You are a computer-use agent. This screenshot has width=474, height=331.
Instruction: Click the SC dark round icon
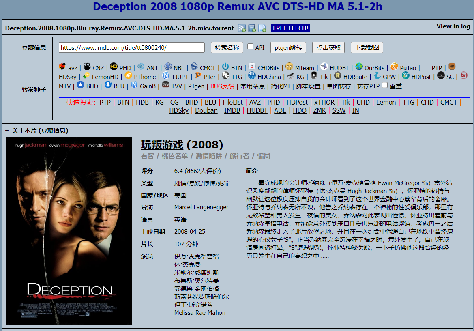click(x=441, y=75)
